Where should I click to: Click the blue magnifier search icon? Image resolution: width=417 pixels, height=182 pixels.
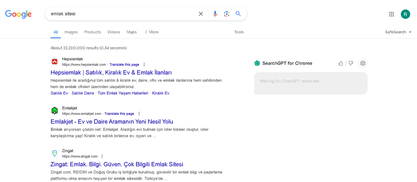pos(238,14)
